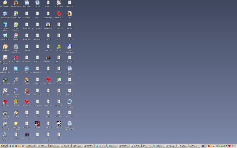Screen dimensions: 237x148
Task: Switch to the 83.64.6 taskbar button
Action: [124, 146]
